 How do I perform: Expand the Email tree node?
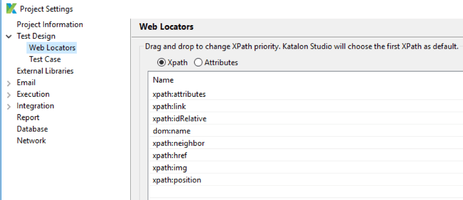[x=10, y=84]
